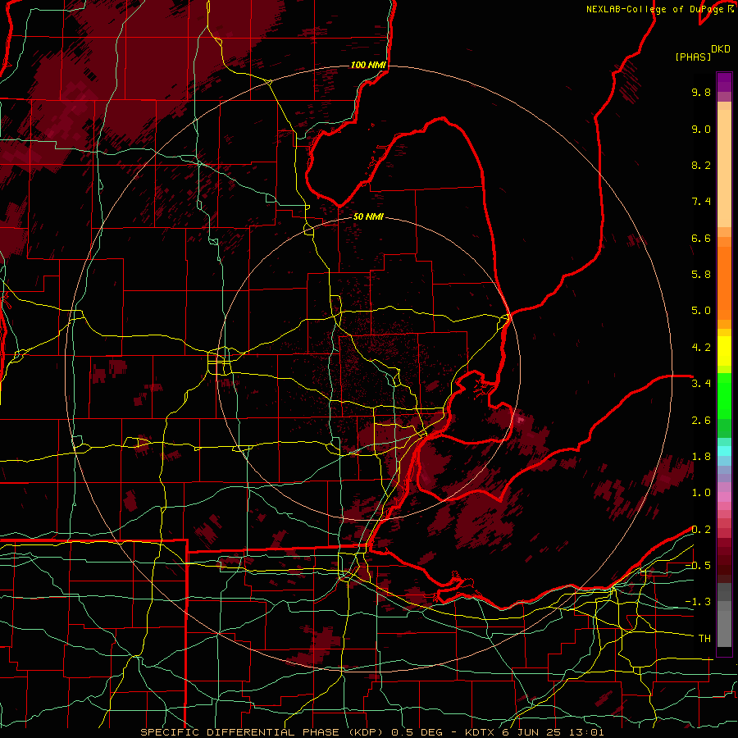Pick the cyan segment of color bar
Image resolution: width=738 pixels, height=738 pixels.
[724, 451]
